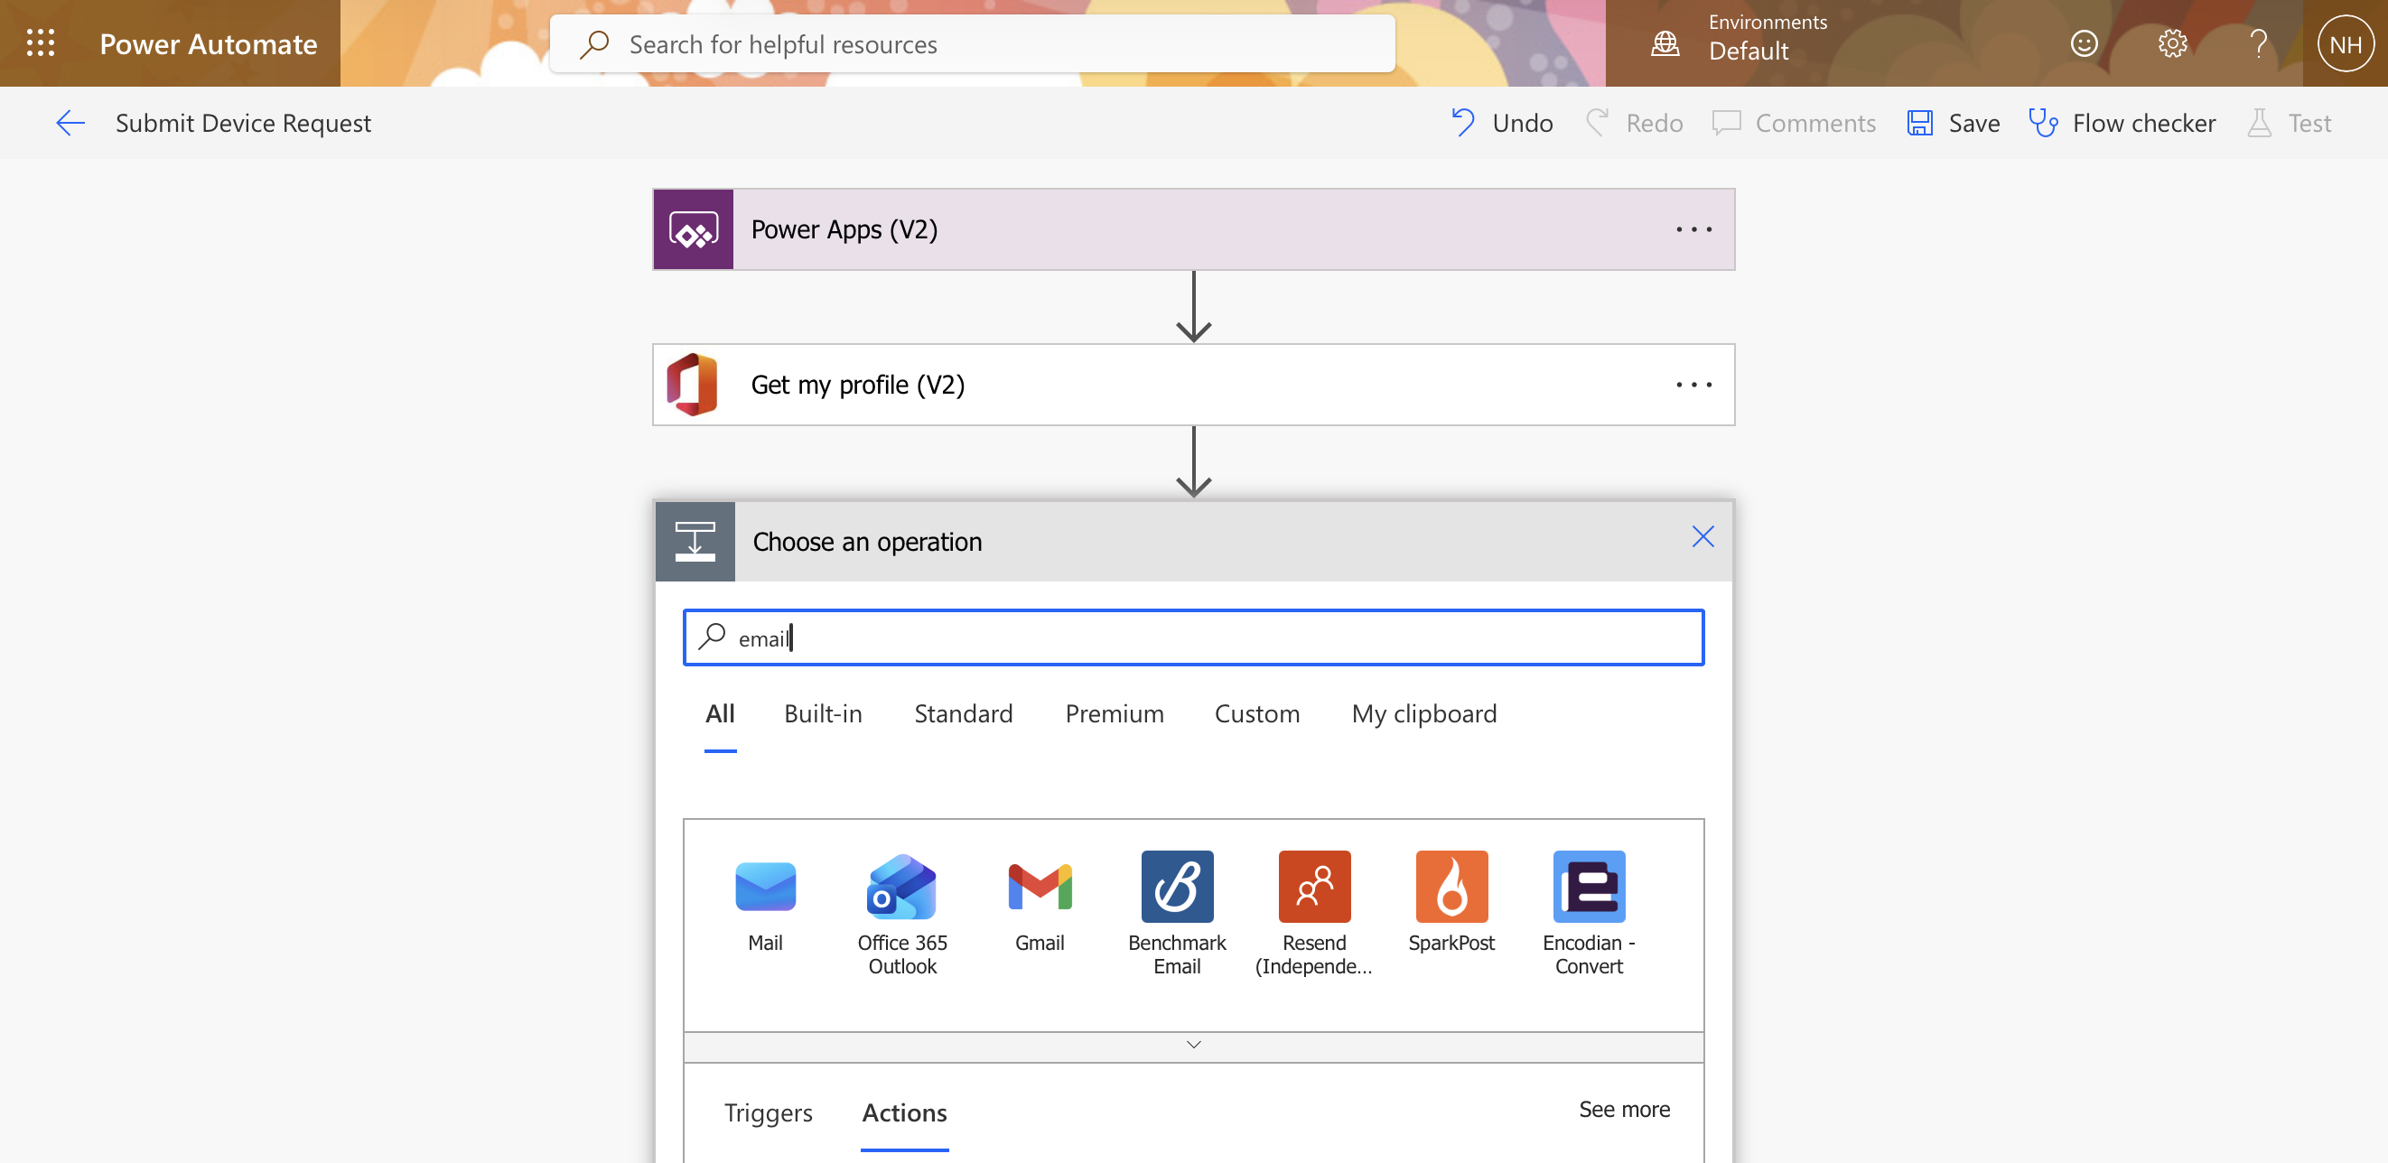The image size is (2388, 1163).
Task: Expand the Power Apps (V2) trigger card
Action: pos(1194,230)
